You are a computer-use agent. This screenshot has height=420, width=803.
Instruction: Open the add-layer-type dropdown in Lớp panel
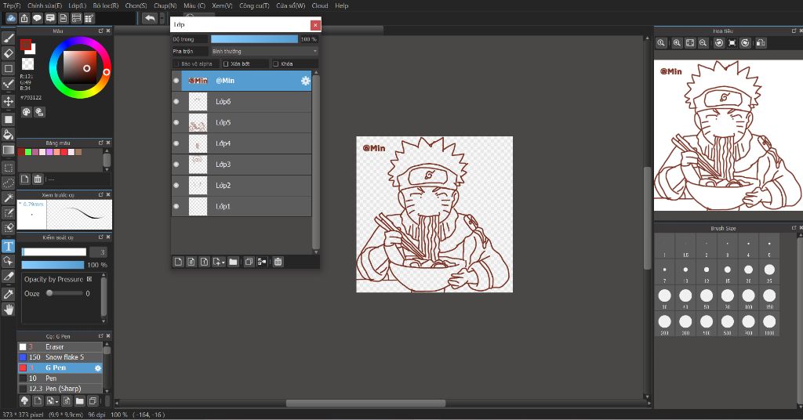[x=220, y=262]
